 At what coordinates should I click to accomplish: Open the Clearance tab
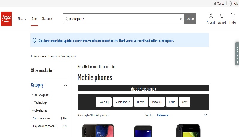point(47,19)
